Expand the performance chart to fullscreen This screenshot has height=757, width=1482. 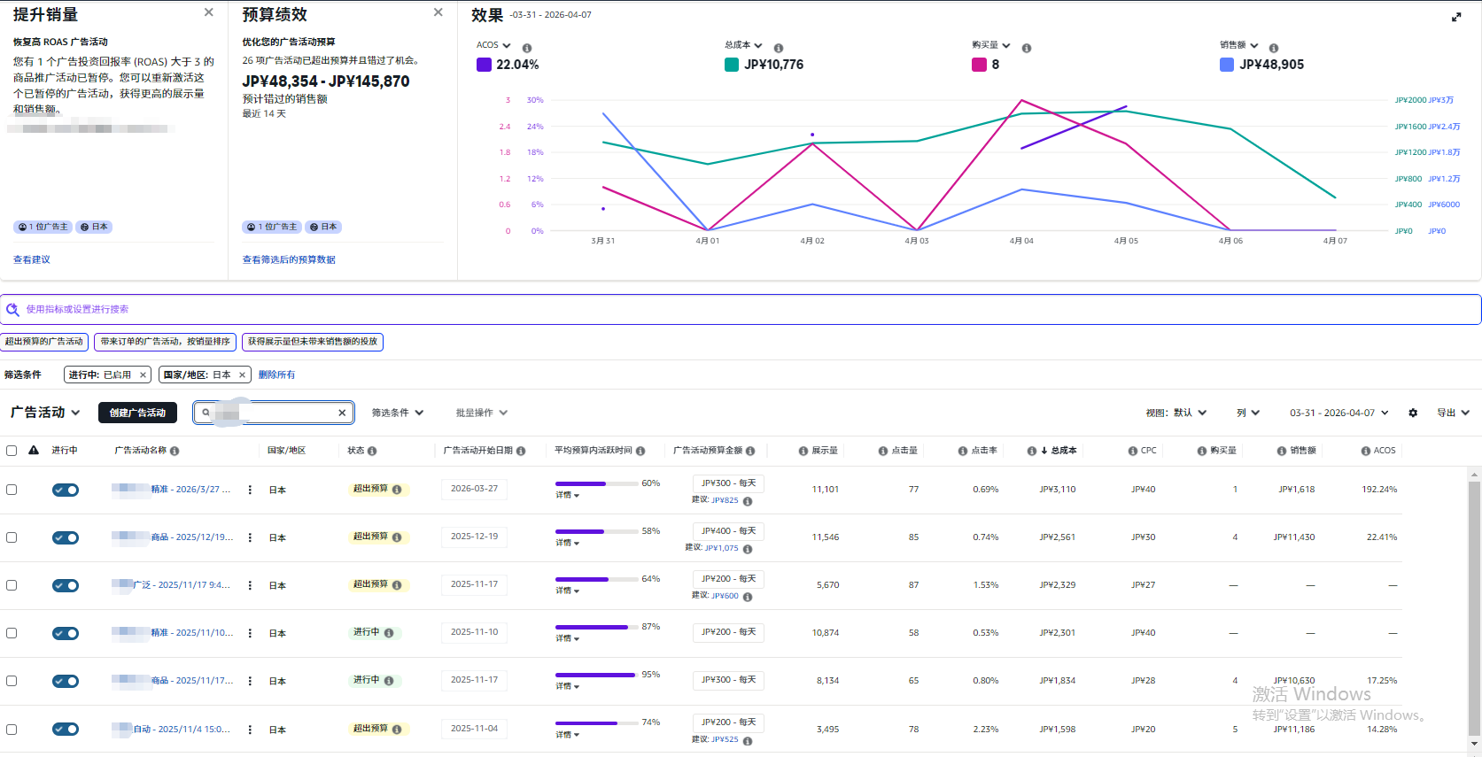coord(1456,17)
